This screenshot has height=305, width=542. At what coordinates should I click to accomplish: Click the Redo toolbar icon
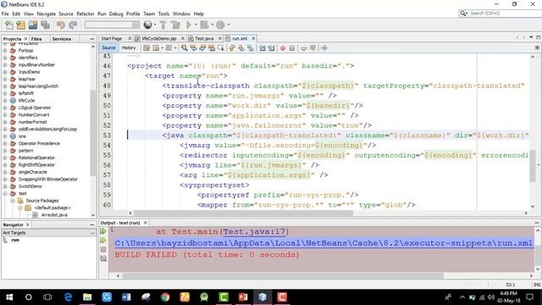[73, 25]
